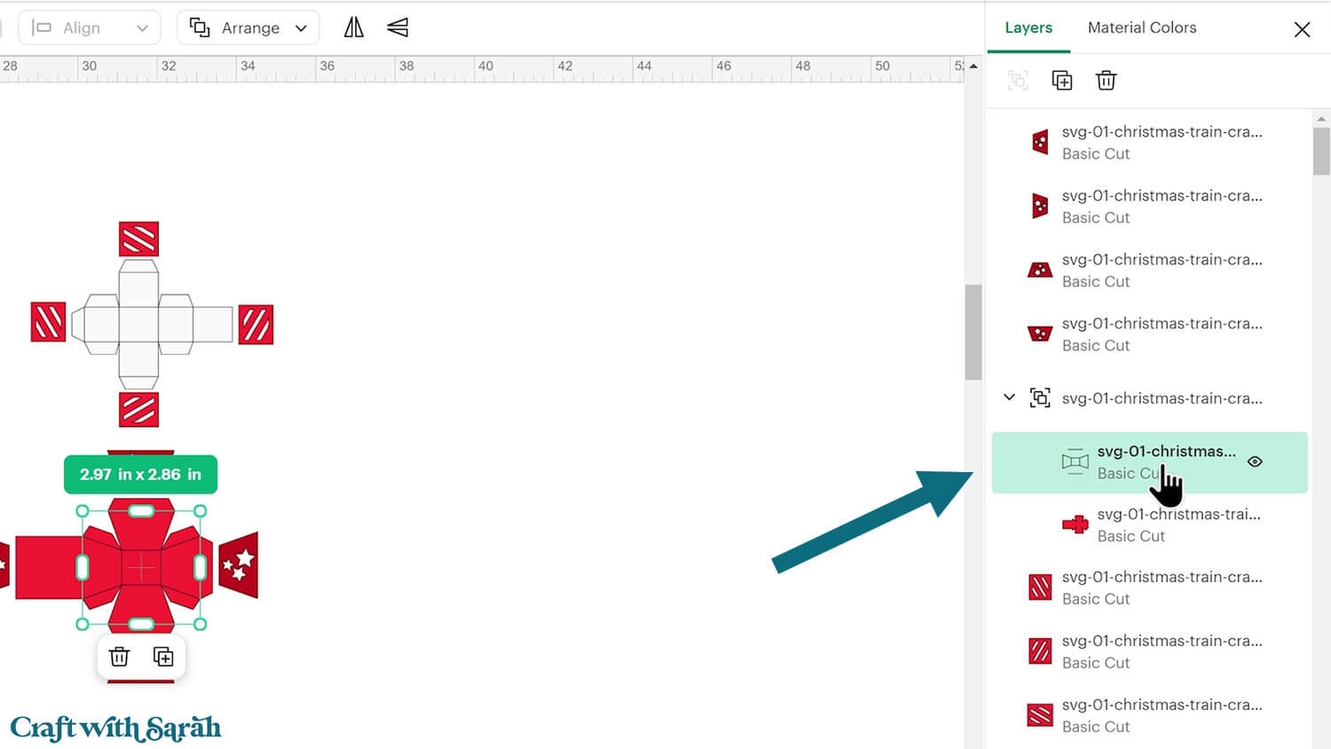This screenshot has height=749, width=1331.
Task: Click "Basic Cut" under the right-pointing star trapezoid layer
Action: tap(1096, 217)
